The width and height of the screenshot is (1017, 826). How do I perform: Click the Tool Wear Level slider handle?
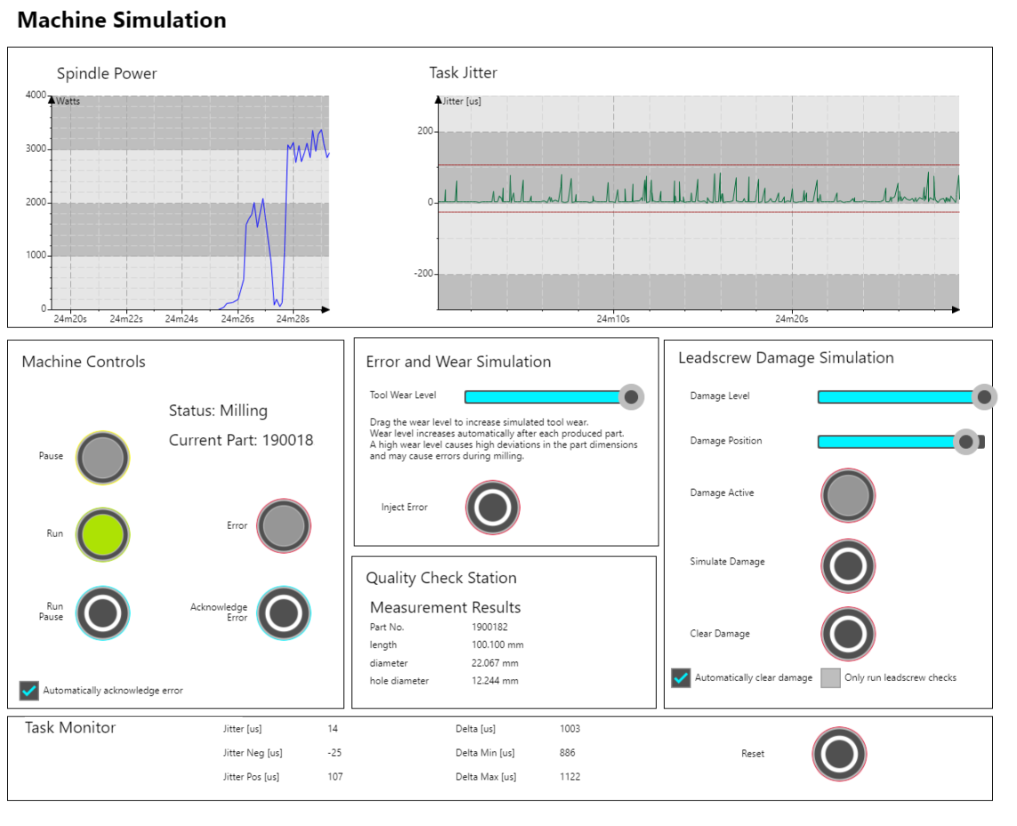point(631,397)
